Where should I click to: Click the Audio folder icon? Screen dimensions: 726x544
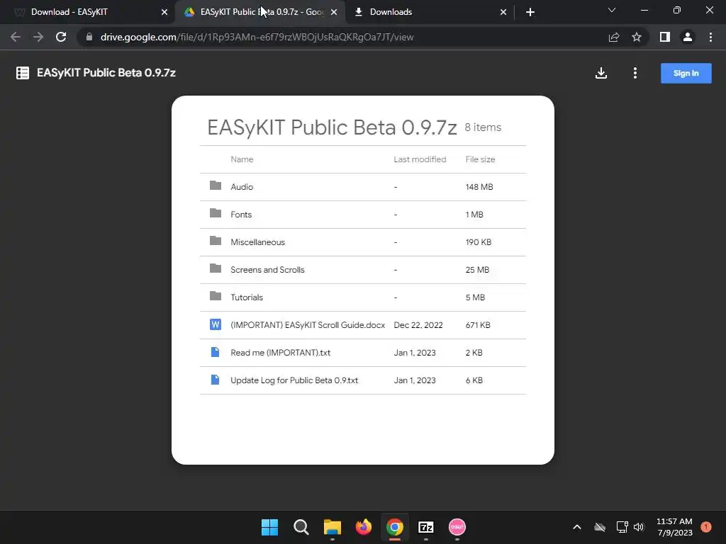(x=216, y=186)
